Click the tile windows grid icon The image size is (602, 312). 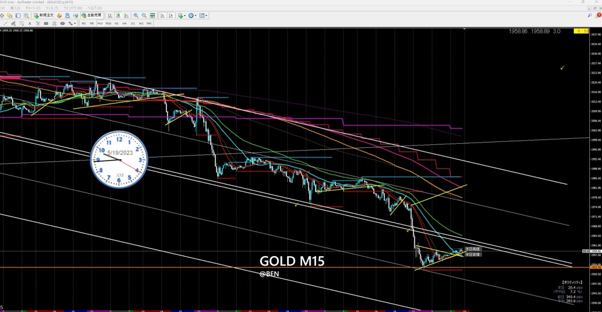pyautogui.click(x=152, y=16)
